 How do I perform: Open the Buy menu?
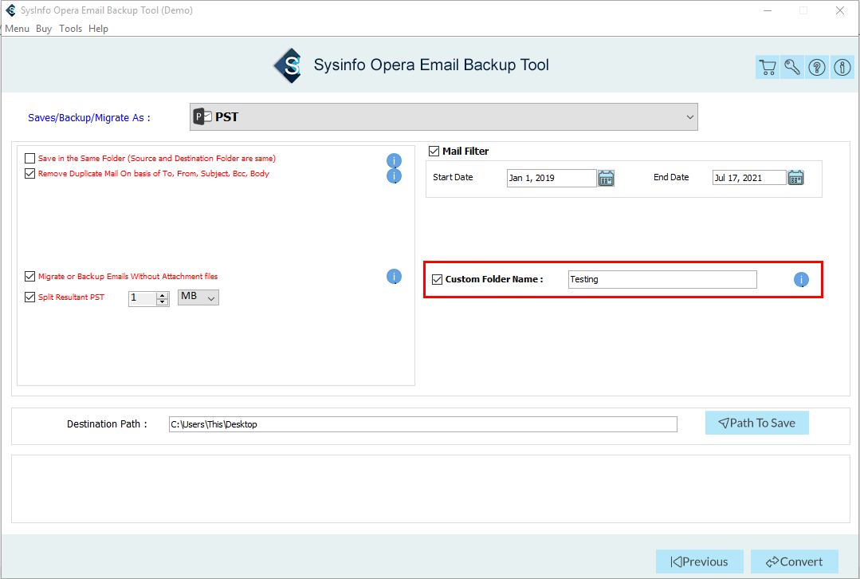click(x=44, y=29)
